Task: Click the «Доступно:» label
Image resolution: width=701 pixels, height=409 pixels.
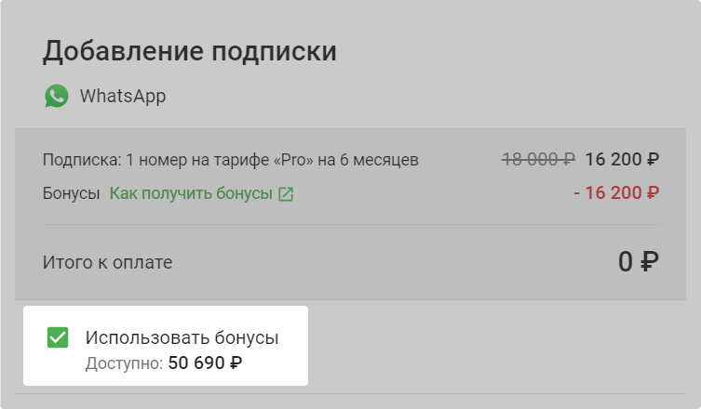Action: point(124,363)
